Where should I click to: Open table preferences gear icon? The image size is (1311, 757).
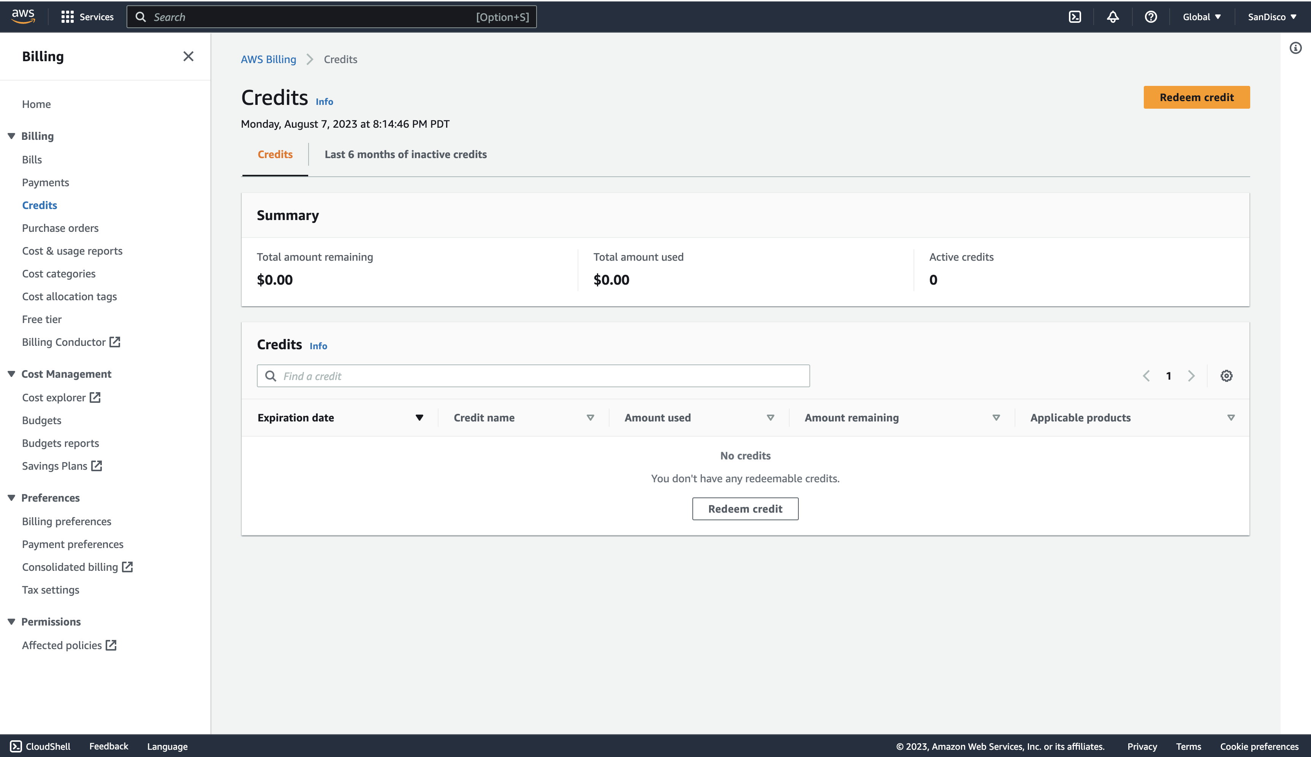point(1226,375)
